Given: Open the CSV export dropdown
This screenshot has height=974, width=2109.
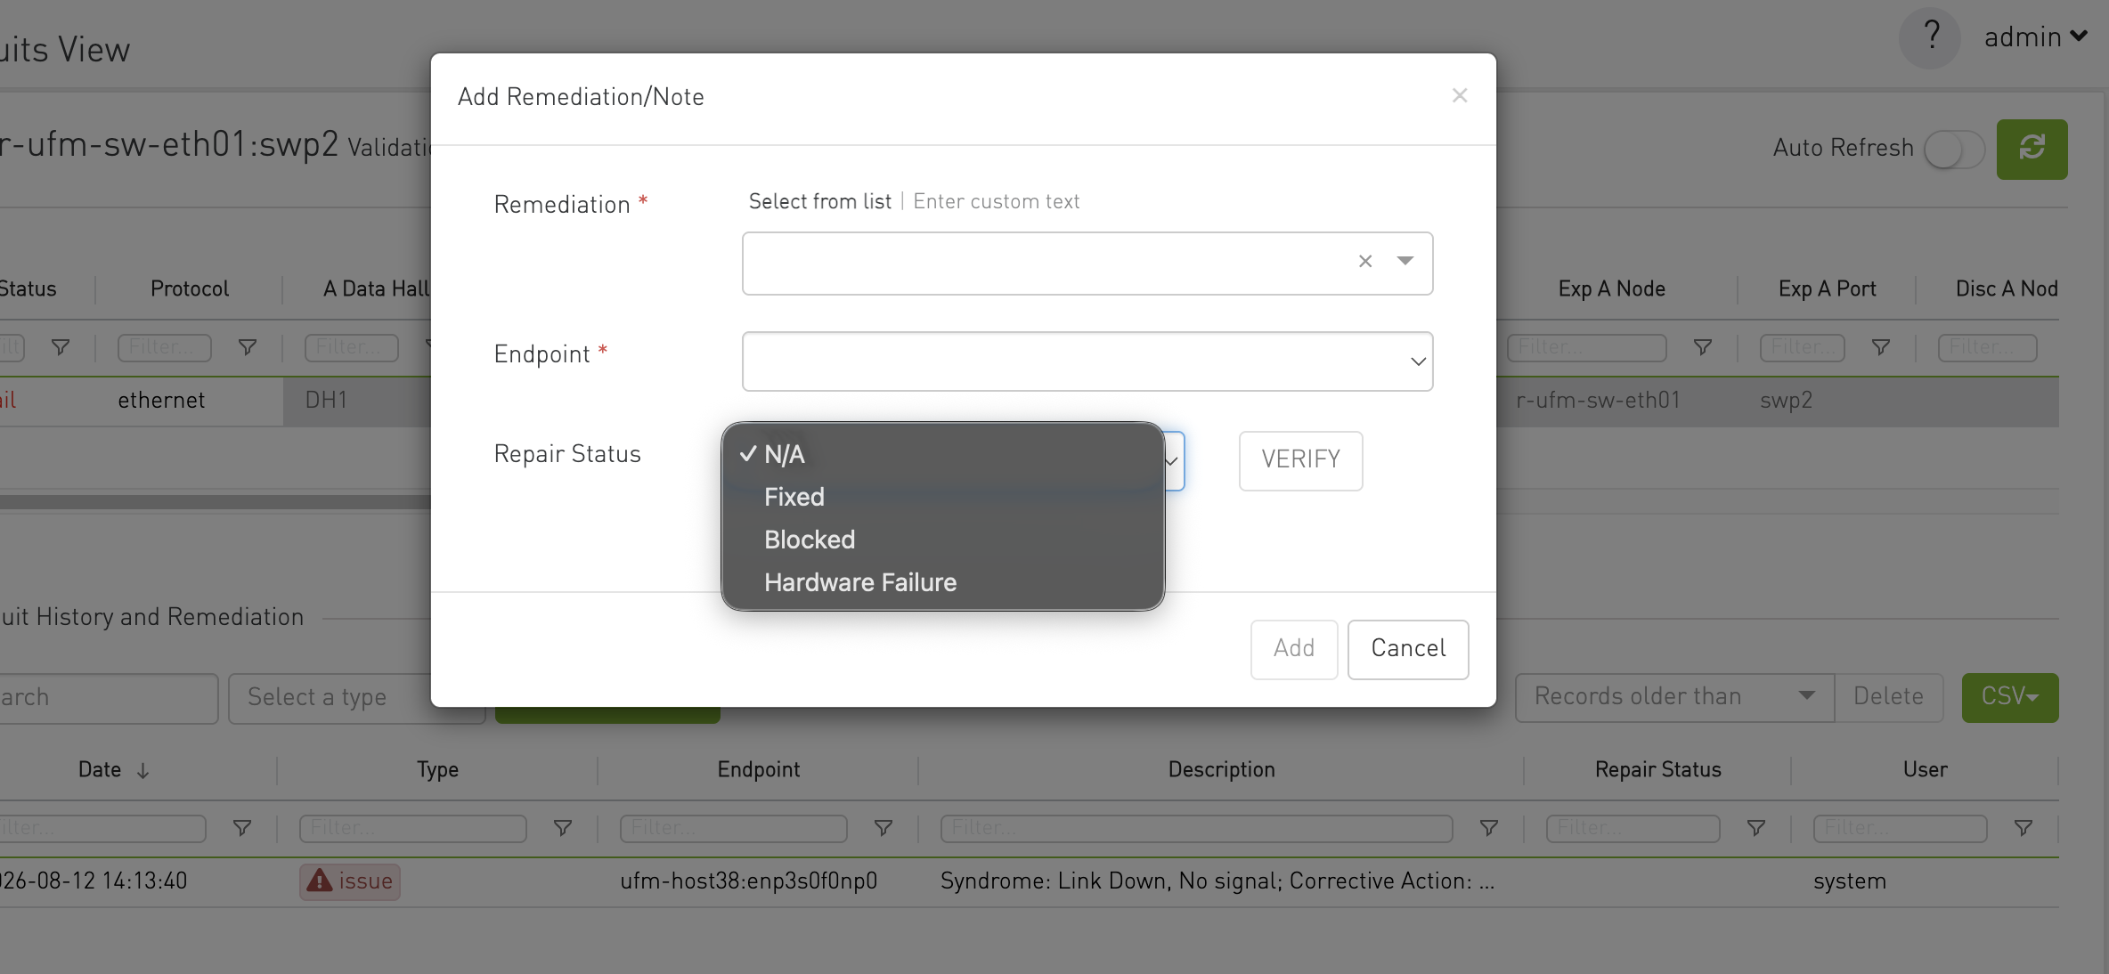Looking at the screenshot, I should pos(2009,697).
